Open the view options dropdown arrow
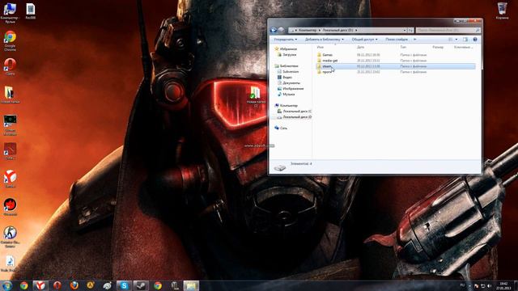Screen dimensions: 518x291 [456, 40]
